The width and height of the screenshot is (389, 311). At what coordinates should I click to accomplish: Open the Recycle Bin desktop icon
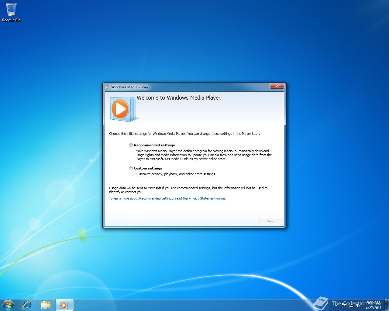pyautogui.click(x=11, y=12)
